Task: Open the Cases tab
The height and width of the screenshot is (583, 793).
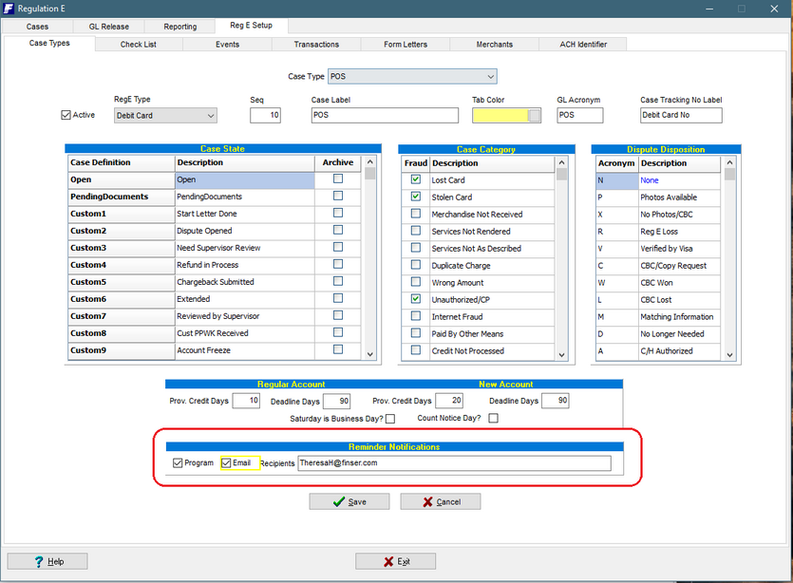Action: [x=37, y=27]
